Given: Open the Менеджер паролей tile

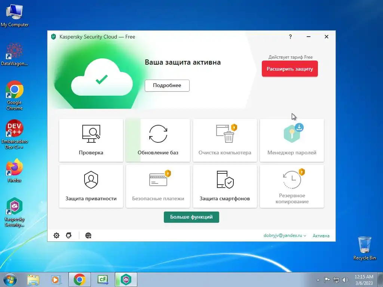Looking at the screenshot, I should 292,141.
